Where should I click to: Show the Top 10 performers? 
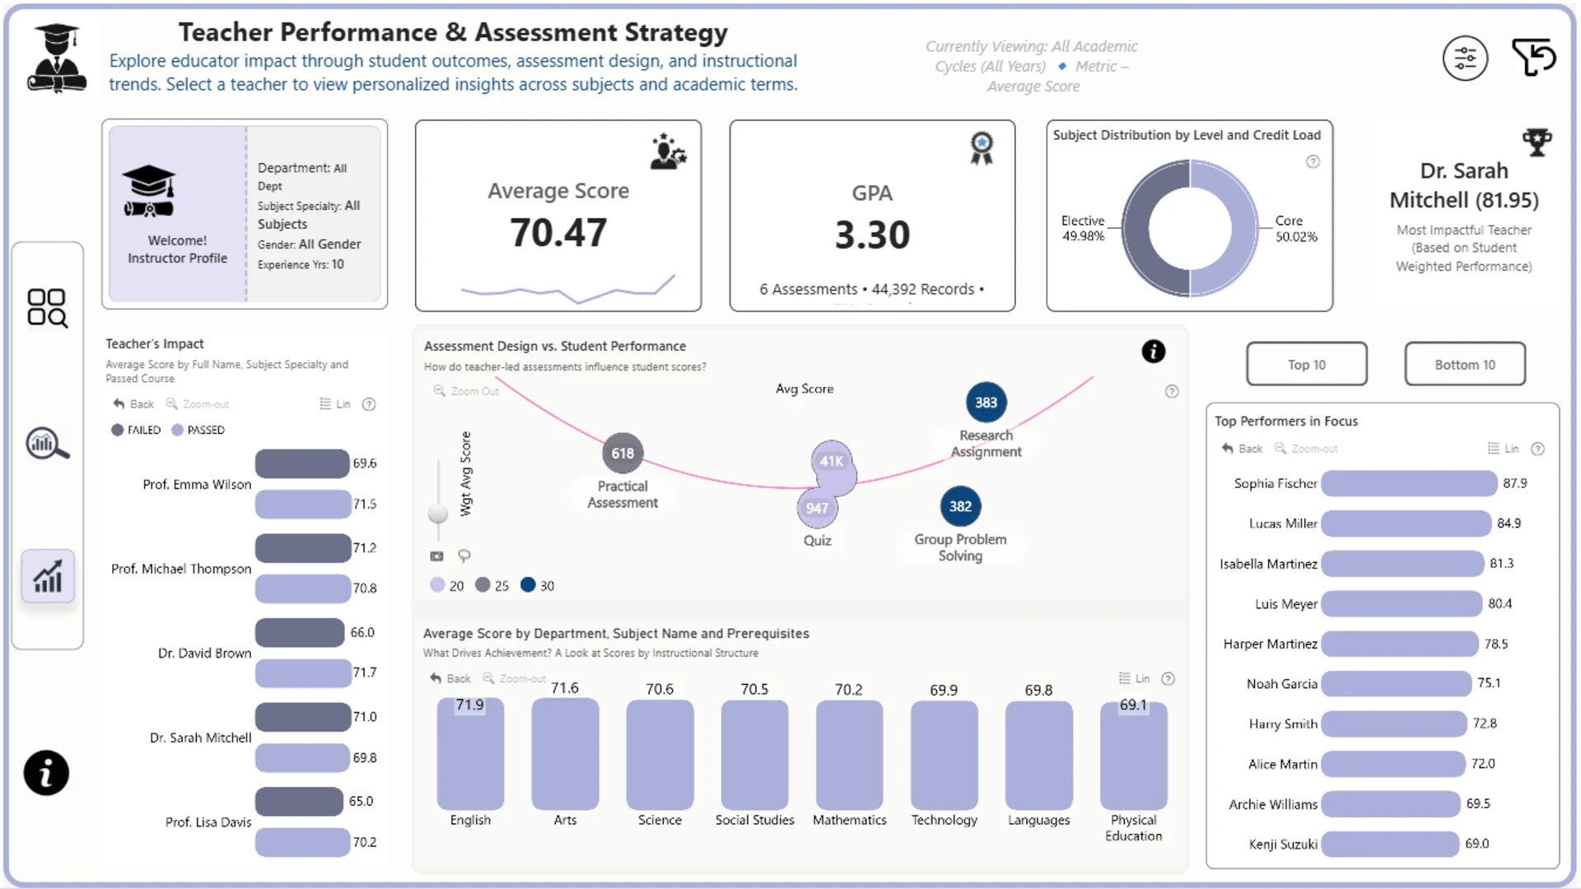click(x=1307, y=364)
